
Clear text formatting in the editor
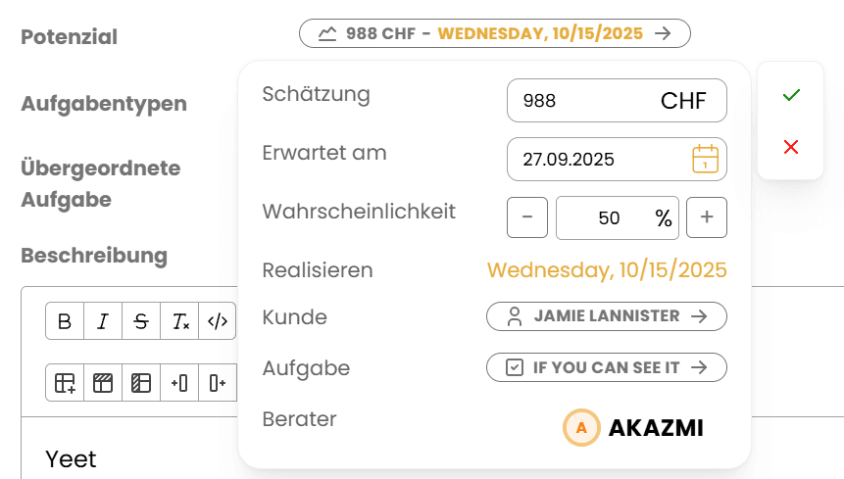[x=179, y=321]
